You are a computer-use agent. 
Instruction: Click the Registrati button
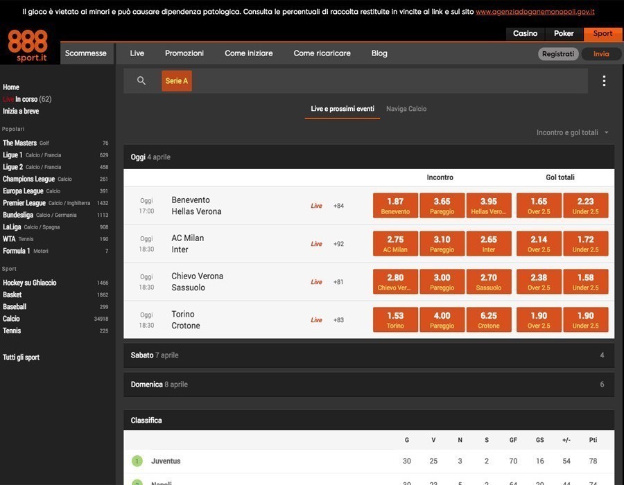558,53
